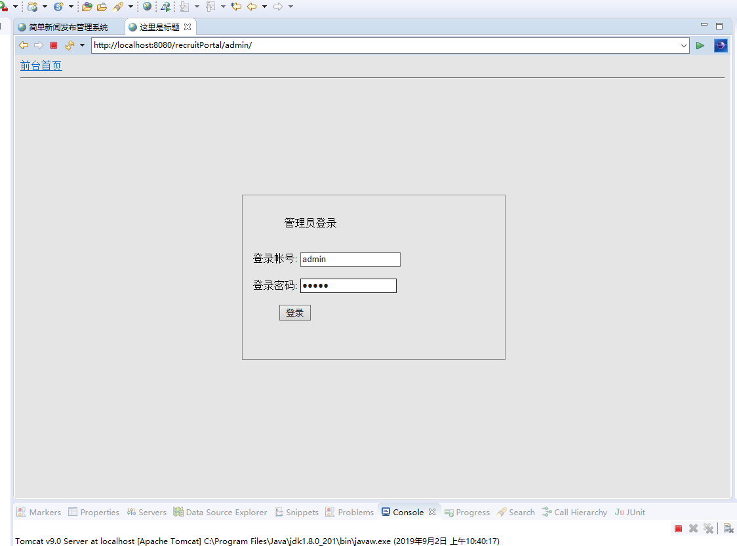
Task: Clear the Console output with the clear icon
Action: coord(728,528)
